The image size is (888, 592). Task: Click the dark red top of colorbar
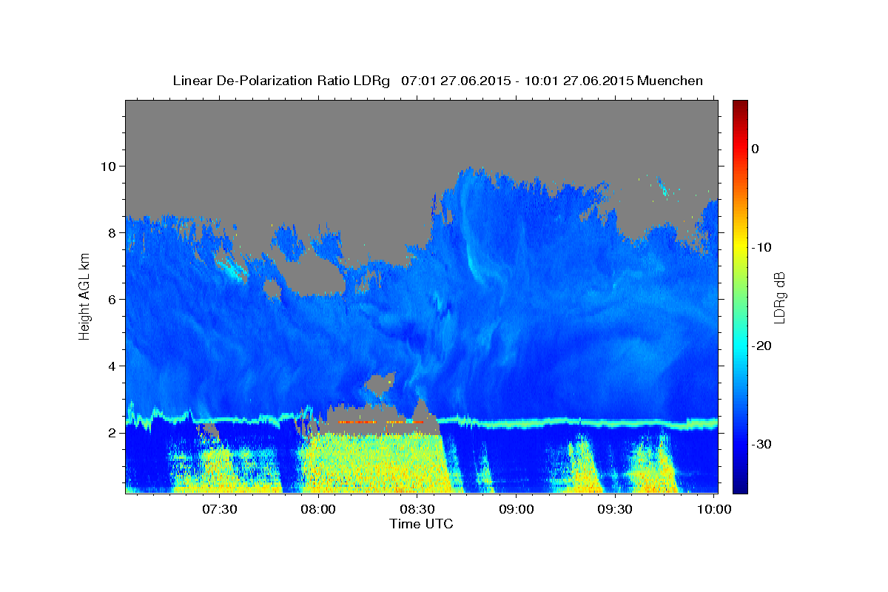[740, 106]
